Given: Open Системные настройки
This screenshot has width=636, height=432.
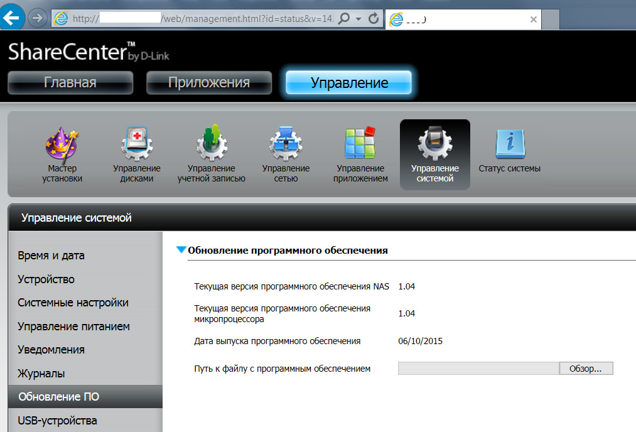Looking at the screenshot, I should (73, 303).
